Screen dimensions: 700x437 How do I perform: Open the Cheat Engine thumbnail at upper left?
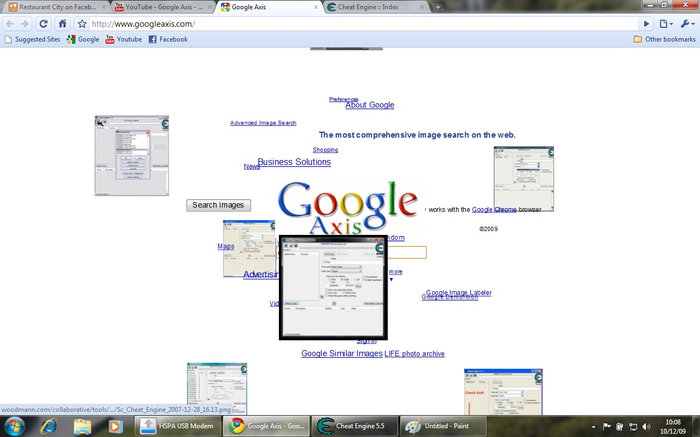coord(132,156)
